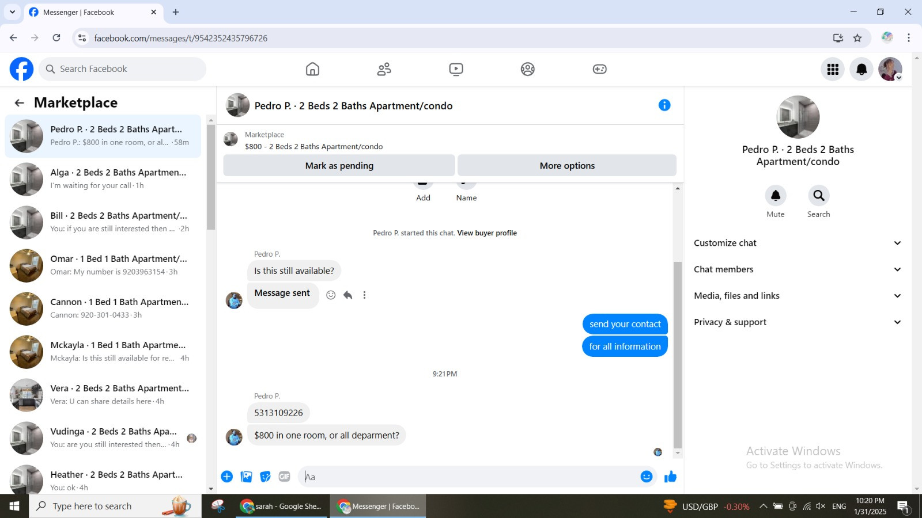This screenshot has height=518, width=922.
Task: Open Pedro P. conversation in list
Action: (x=103, y=136)
